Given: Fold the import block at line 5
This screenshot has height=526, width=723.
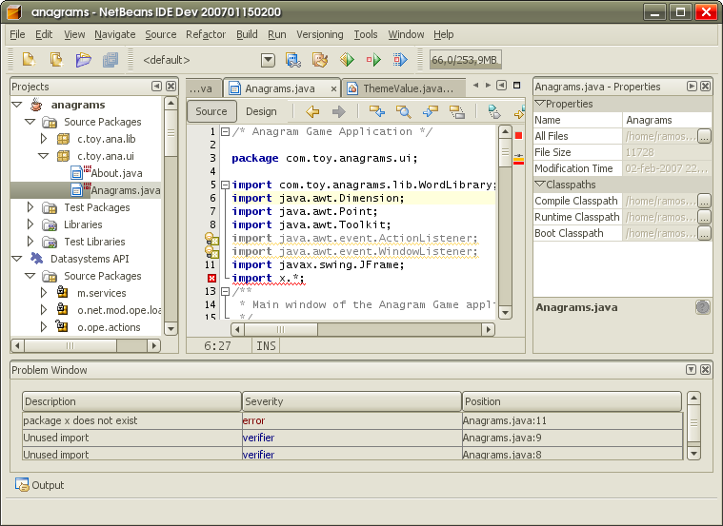Looking at the screenshot, I should tap(225, 185).
